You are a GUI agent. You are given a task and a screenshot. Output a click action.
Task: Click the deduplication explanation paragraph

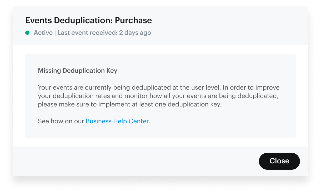point(158,96)
